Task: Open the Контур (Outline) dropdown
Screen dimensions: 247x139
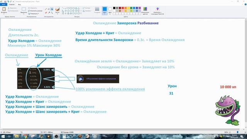Action: pos(87,8)
